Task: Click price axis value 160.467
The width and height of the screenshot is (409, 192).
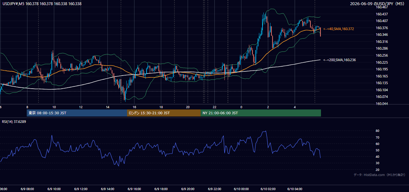Action: (381, 7)
